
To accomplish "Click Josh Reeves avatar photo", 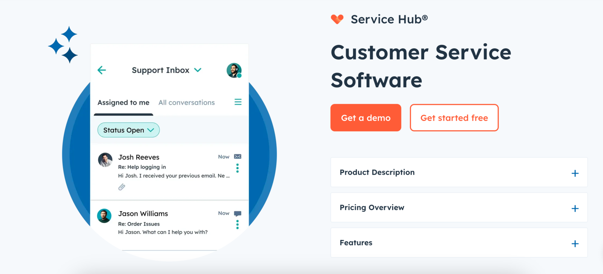I will [x=105, y=160].
